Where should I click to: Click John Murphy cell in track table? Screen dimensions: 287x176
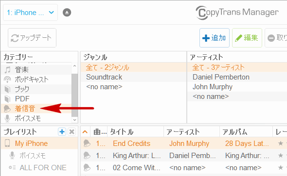(189, 144)
